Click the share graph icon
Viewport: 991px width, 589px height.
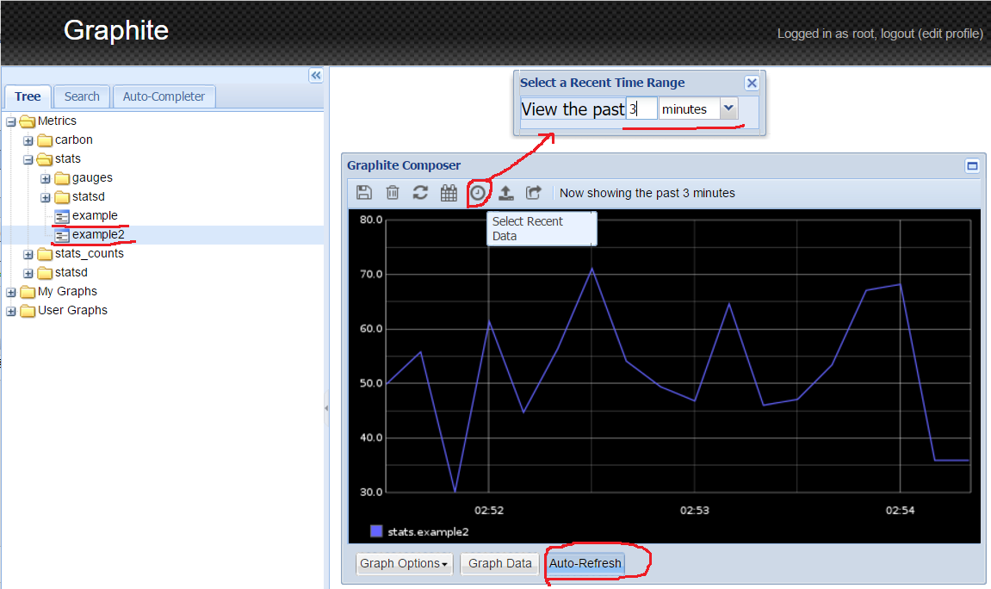(534, 193)
